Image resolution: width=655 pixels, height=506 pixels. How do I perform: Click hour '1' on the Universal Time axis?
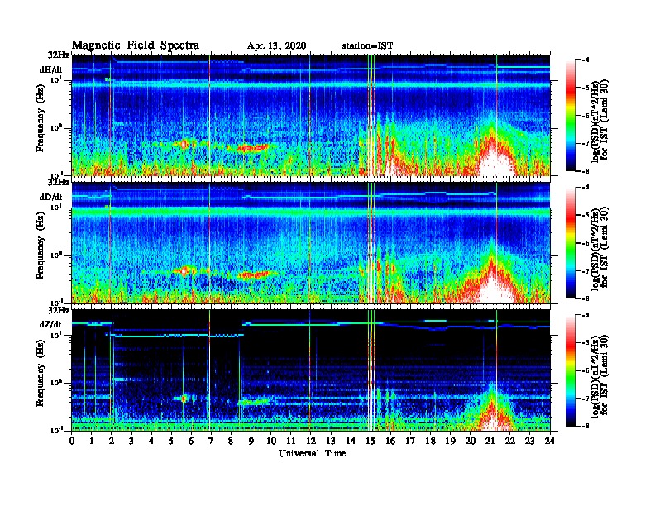pyautogui.click(x=92, y=441)
